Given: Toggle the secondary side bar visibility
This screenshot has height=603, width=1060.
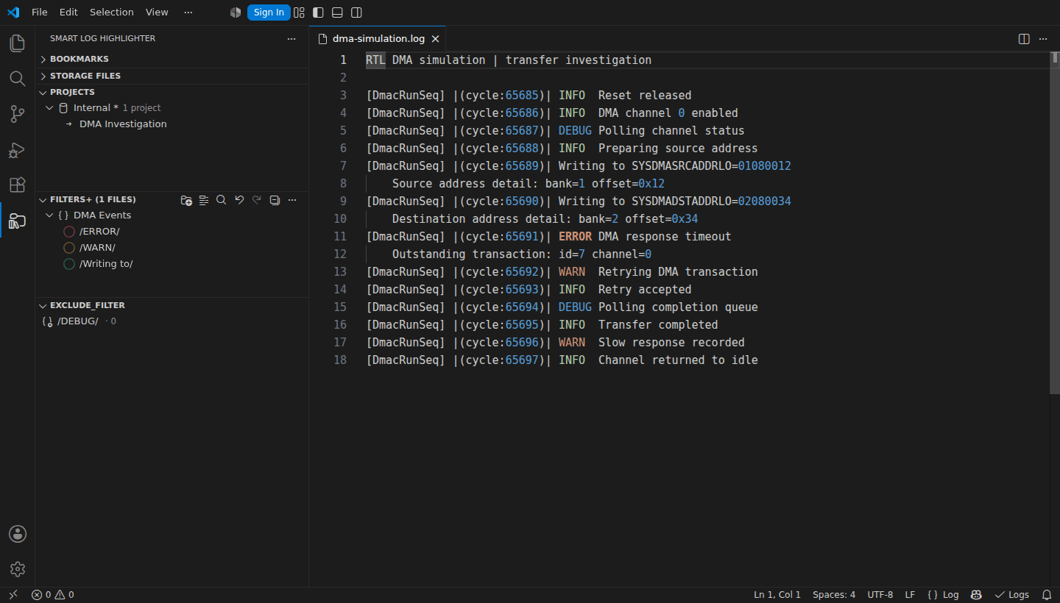Looking at the screenshot, I should coord(356,13).
